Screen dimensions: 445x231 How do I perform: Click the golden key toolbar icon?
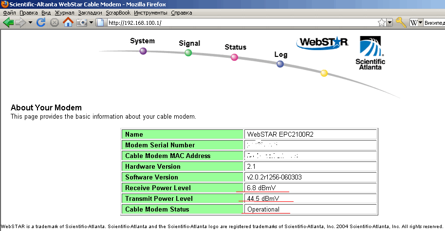tap(401, 22)
